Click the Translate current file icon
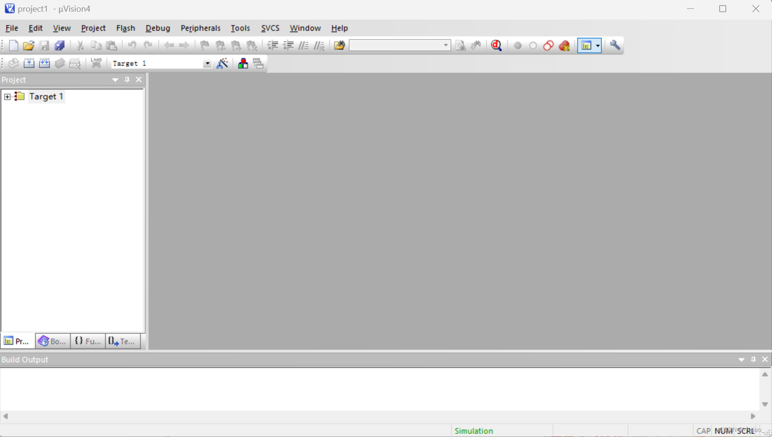 (x=13, y=63)
